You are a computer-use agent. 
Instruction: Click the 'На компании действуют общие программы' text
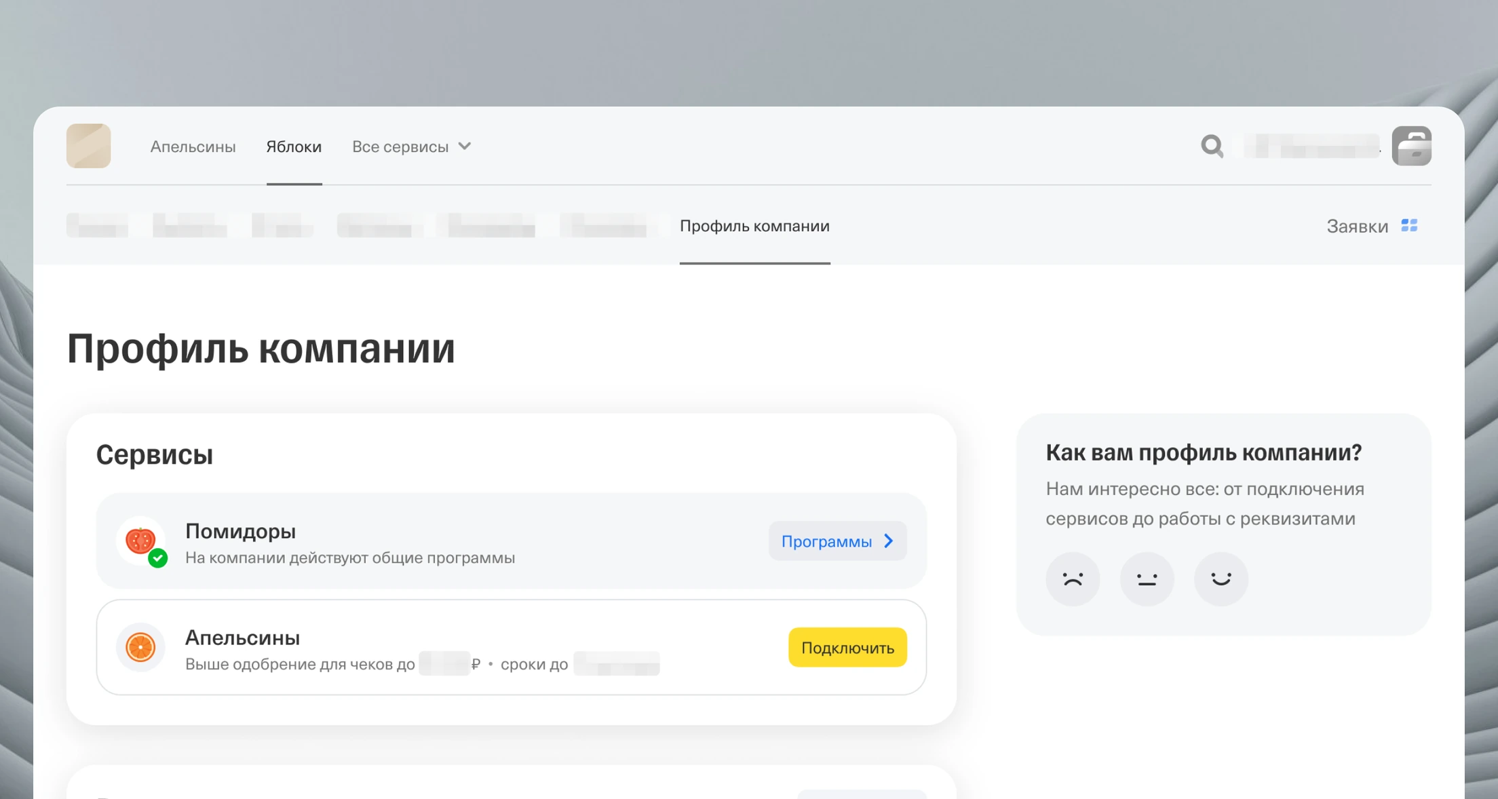(x=350, y=558)
